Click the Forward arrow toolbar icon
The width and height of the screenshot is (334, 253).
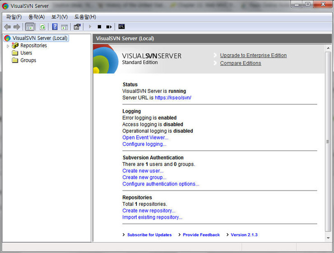tap(17, 27)
